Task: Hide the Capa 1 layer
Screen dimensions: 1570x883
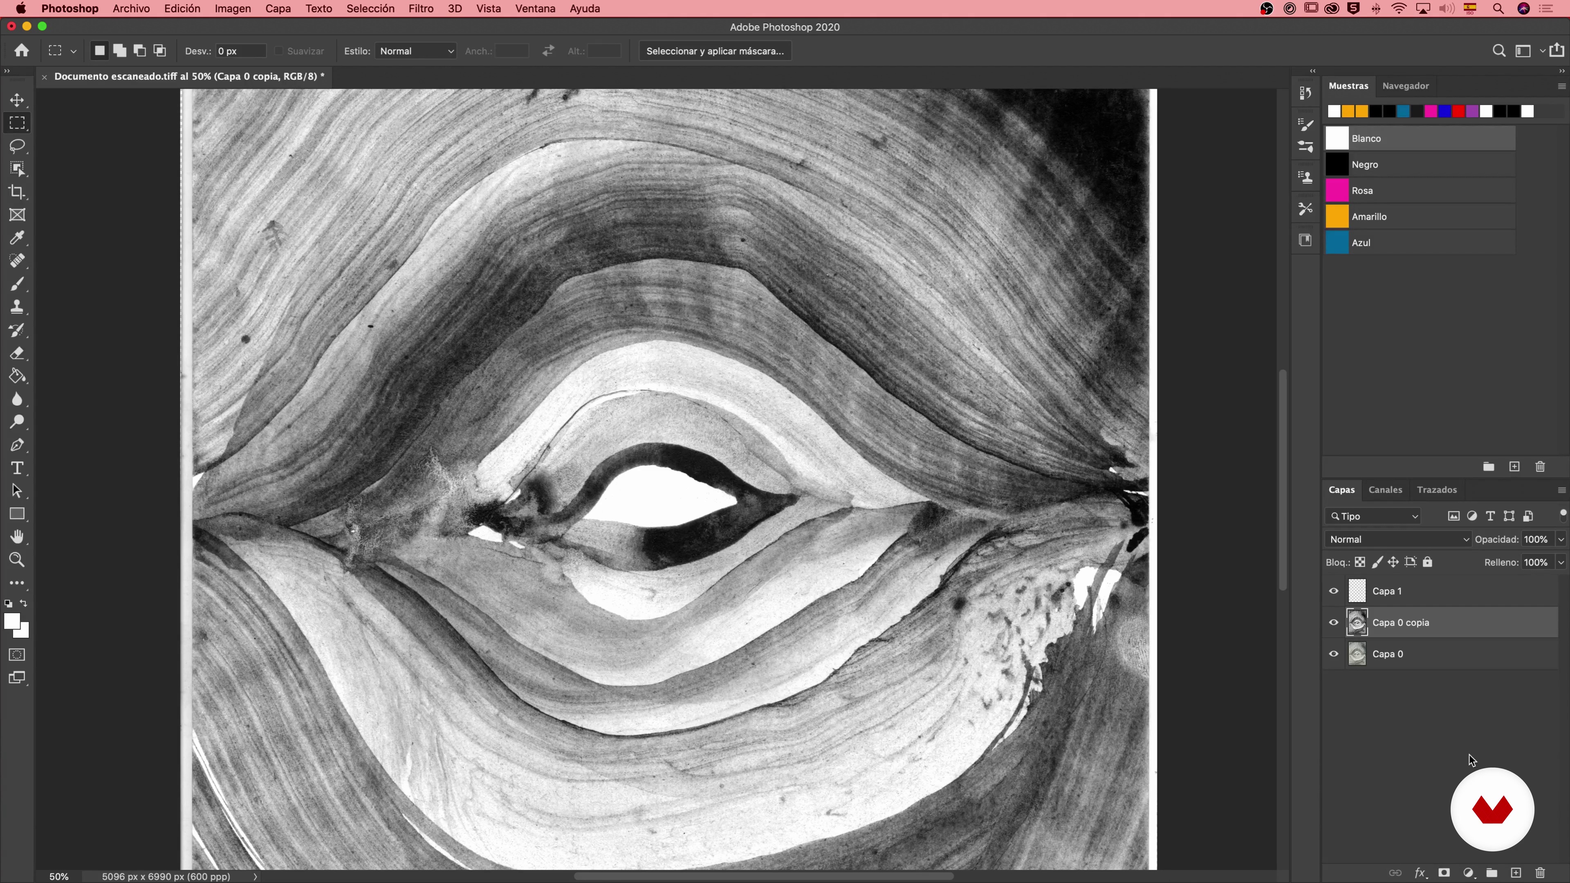Action: [x=1334, y=591]
